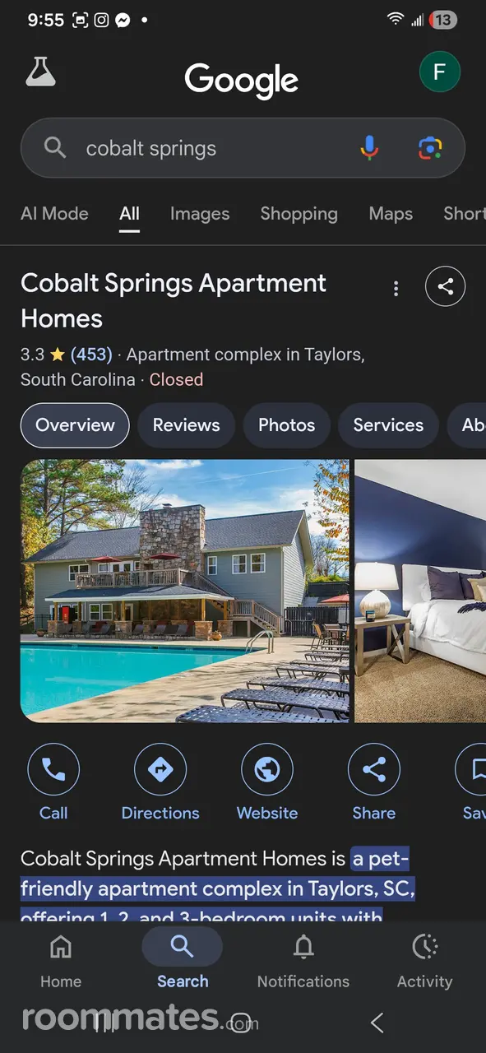Open the 453 reviews link
Screen dimensions: 486x1053
(91, 355)
